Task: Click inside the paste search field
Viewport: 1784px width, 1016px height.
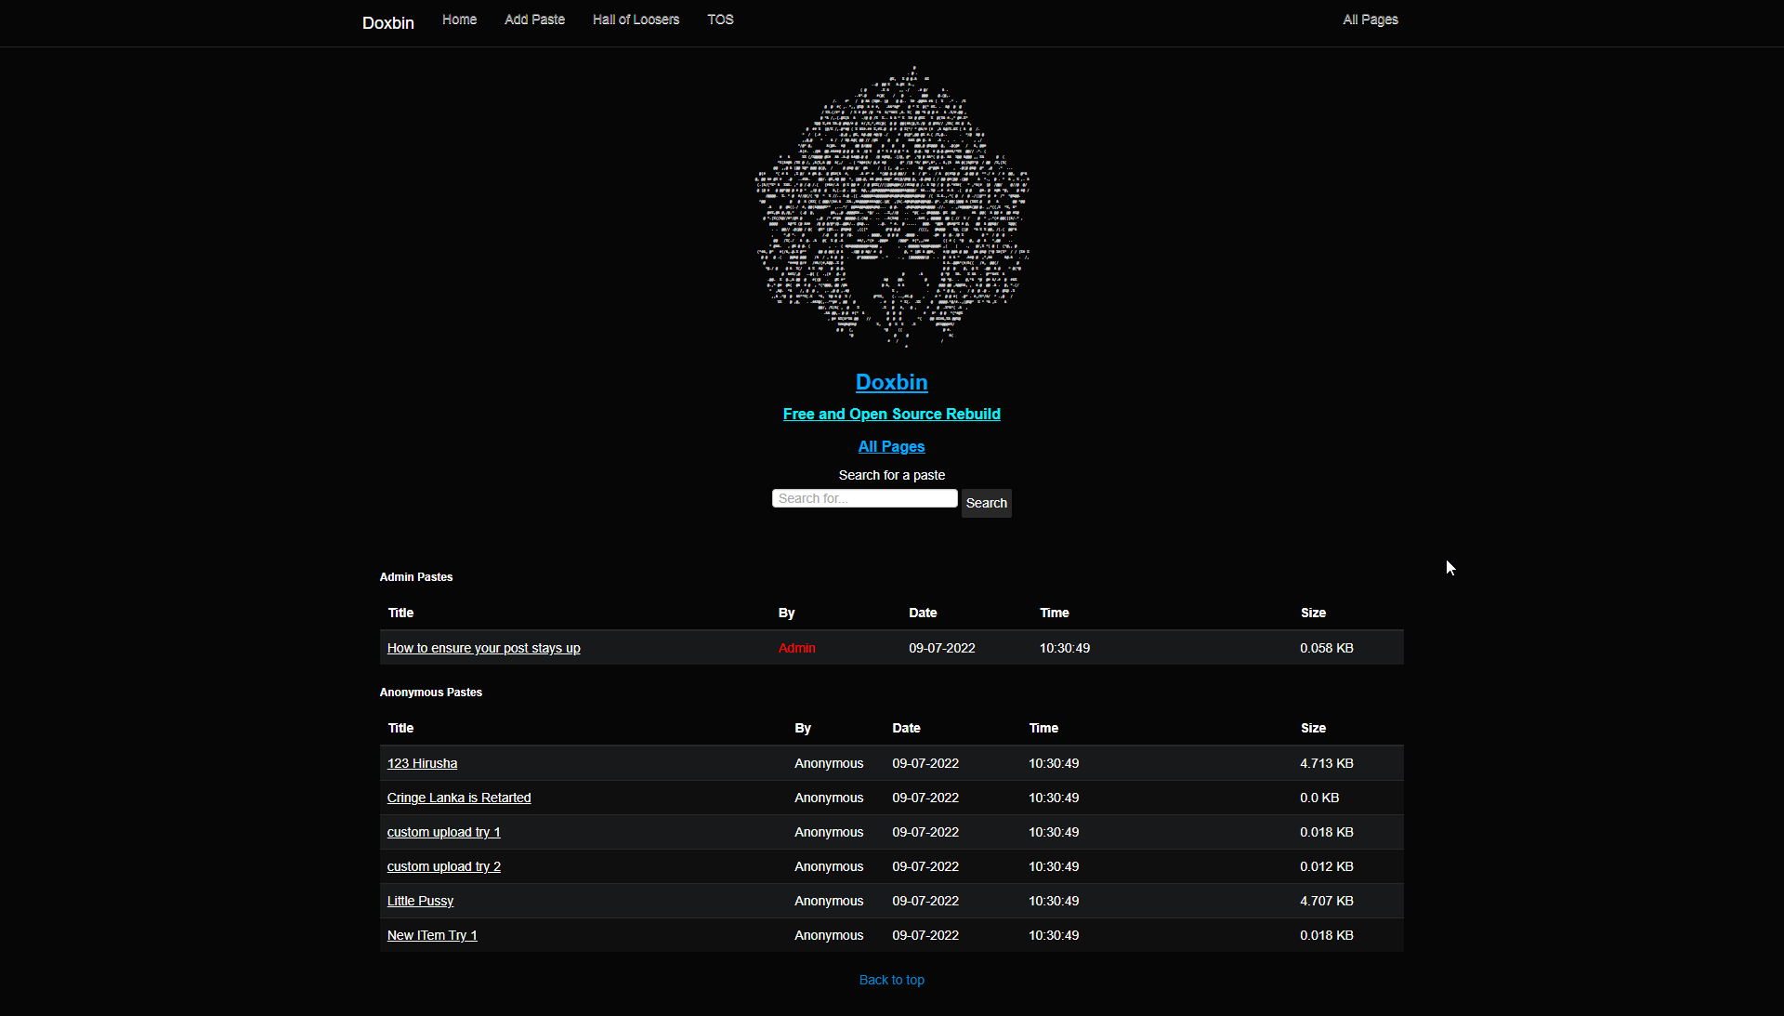Action: (864, 498)
